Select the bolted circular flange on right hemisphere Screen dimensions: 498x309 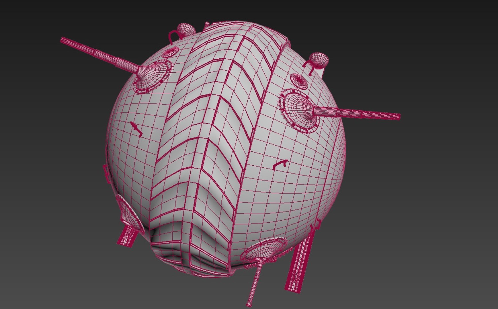(299, 111)
